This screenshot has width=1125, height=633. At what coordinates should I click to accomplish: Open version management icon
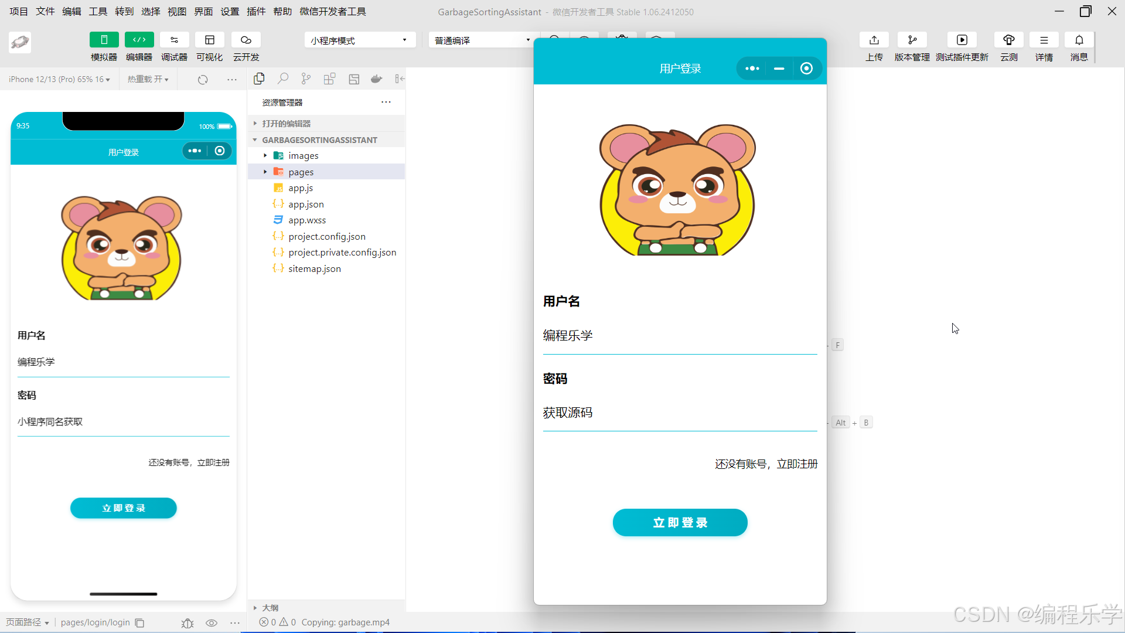point(912,40)
